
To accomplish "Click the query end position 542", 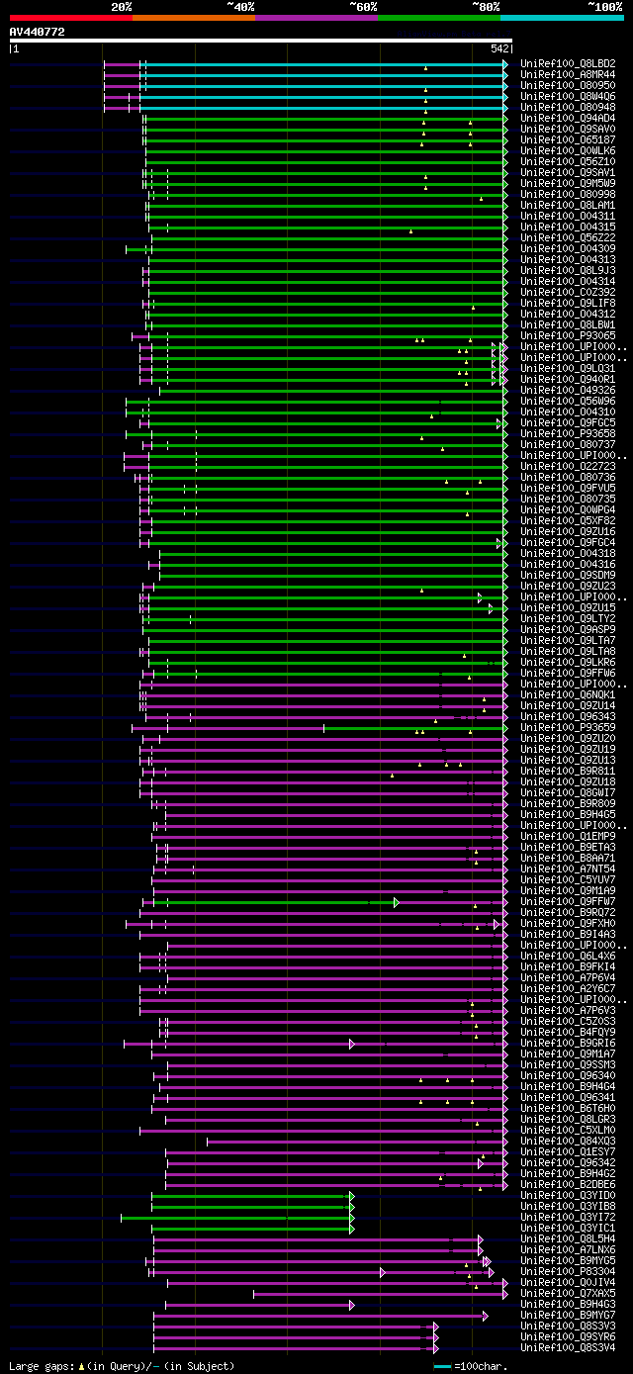I will (499, 48).
